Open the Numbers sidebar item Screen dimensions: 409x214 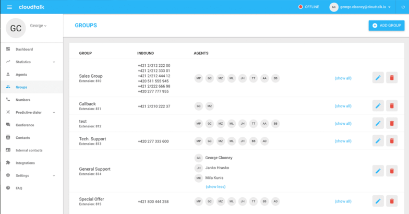point(23,100)
